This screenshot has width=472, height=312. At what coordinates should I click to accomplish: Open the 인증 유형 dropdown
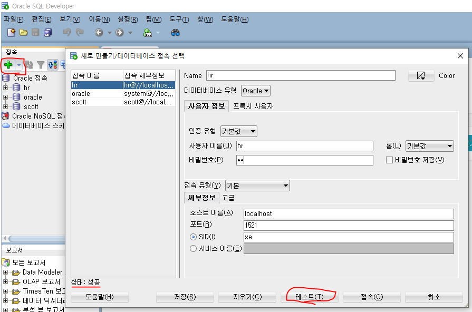[x=239, y=131]
